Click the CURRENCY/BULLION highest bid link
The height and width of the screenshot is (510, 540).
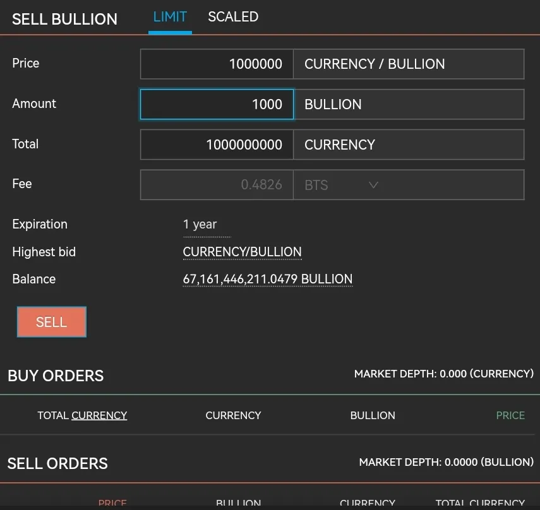242,252
